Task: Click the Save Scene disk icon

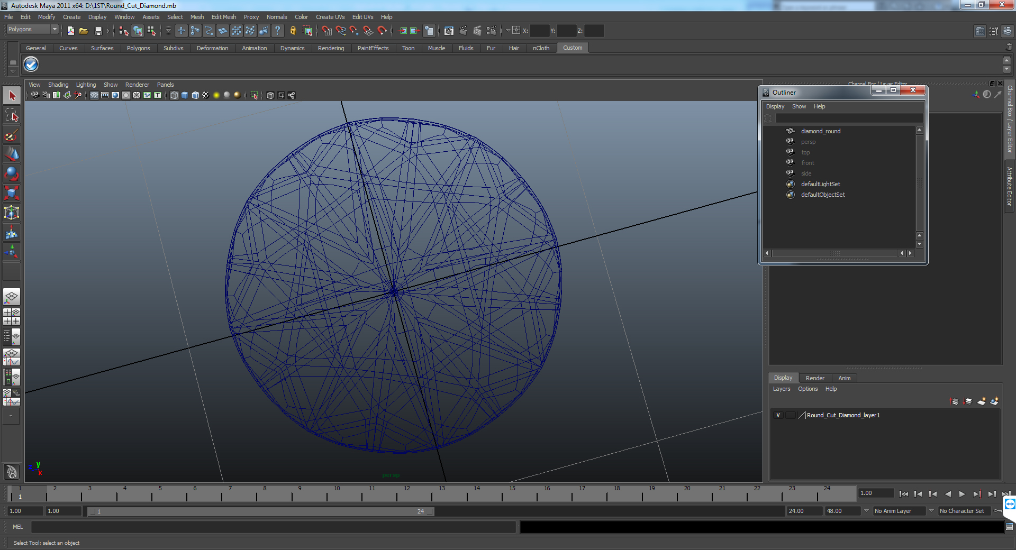Action: pos(98,31)
